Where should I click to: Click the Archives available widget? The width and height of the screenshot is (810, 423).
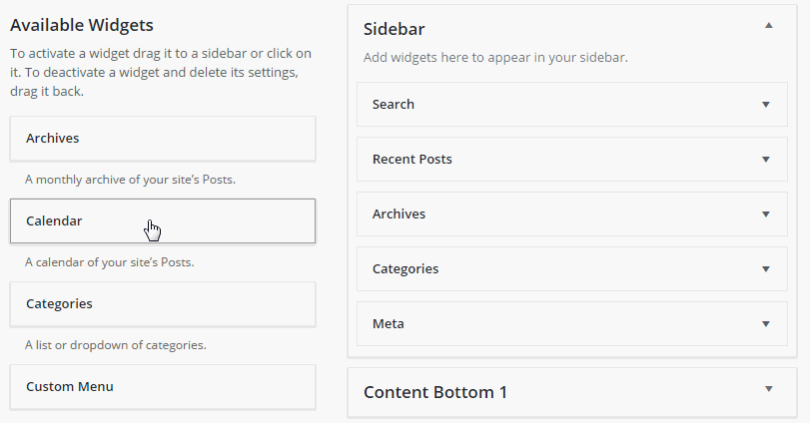[x=163, y=139]
